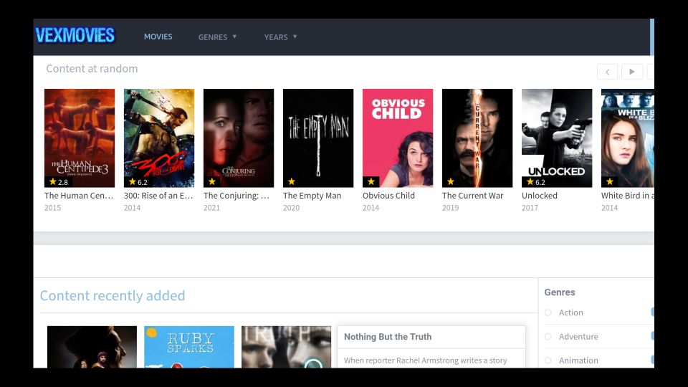This screenshot has height=387, width=688.
Task: Click year 2020 under The Empty Man
Action: coord(292,208)
